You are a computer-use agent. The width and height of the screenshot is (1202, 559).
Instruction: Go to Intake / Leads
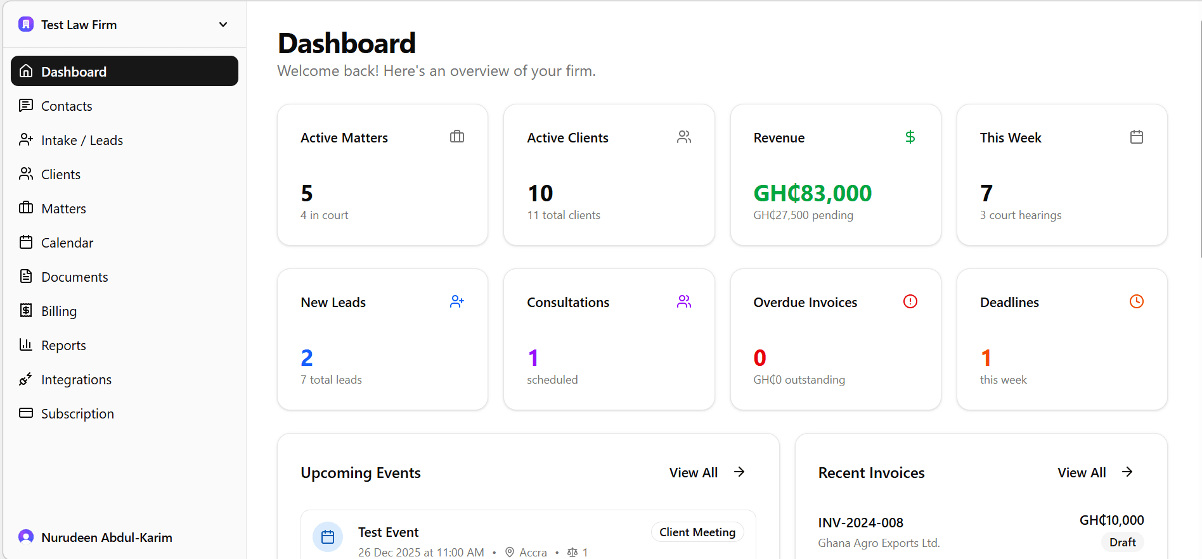[124, 140]
